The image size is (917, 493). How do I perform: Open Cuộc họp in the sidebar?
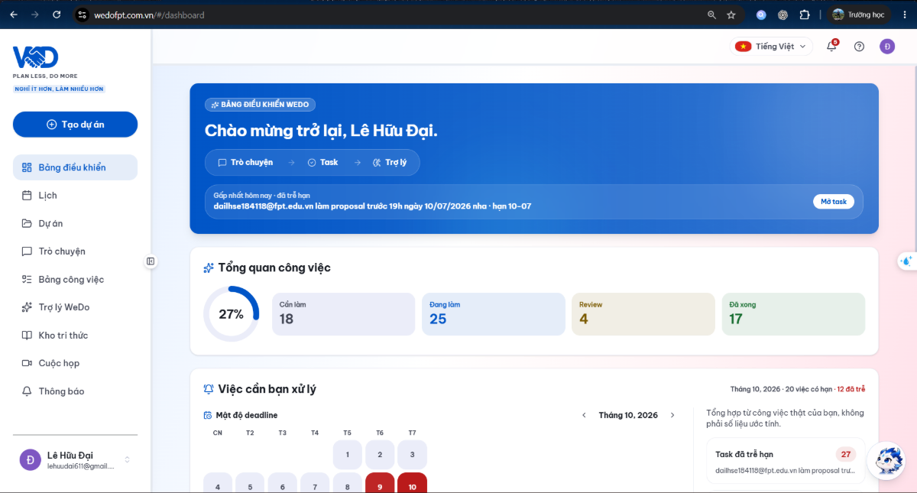[x=75, y=363]
